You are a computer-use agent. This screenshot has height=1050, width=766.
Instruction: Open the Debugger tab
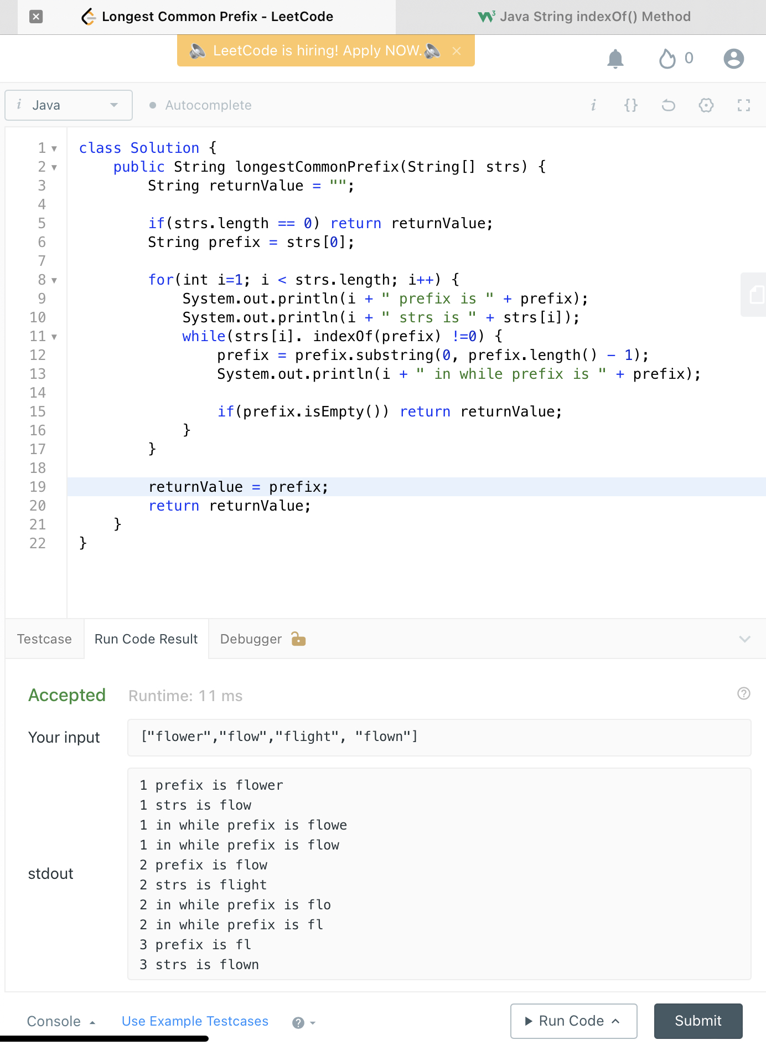click(263, 639)
